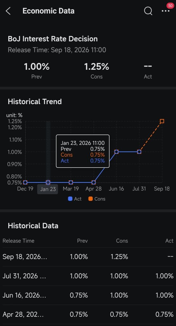Open the Apr 28 historical data row
Image resolution: width=176 pixels, height=326 pixels.
point(88,314)
